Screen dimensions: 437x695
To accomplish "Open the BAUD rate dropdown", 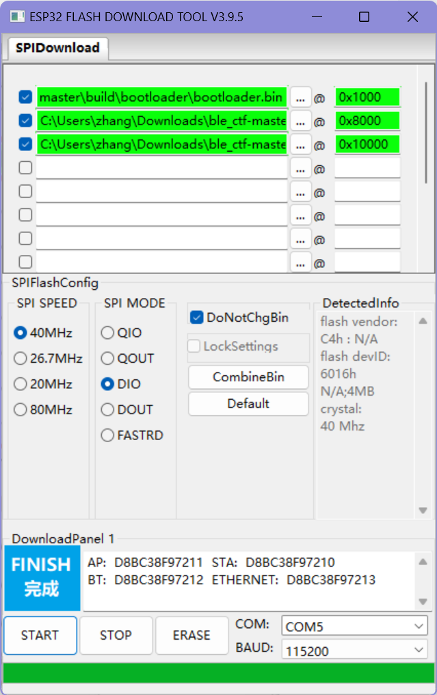I will pos(354,651).
